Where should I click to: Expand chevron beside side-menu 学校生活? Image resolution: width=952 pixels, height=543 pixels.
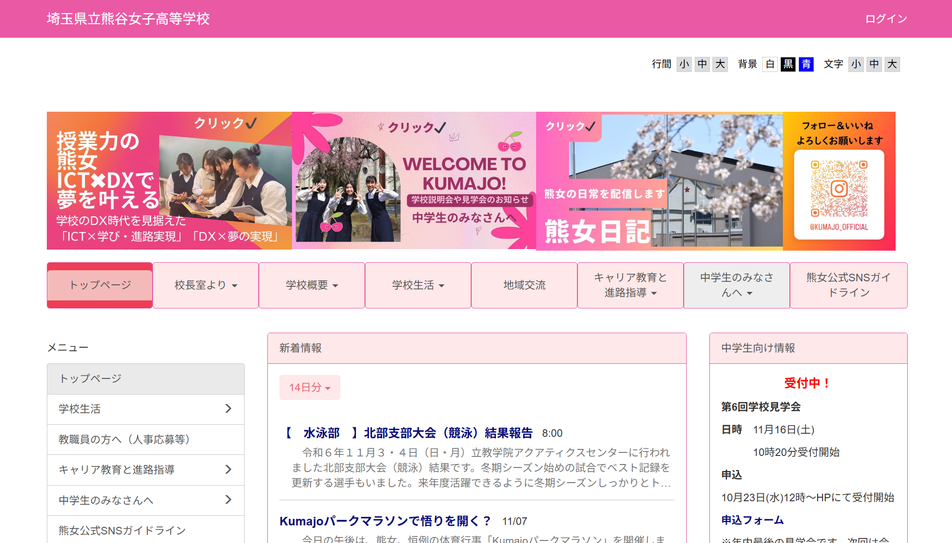(x=228, y=409)
